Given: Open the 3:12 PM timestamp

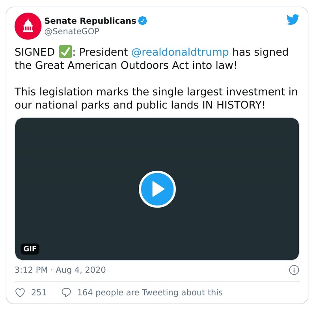Looking at the screenshot, I should point(31,270).
